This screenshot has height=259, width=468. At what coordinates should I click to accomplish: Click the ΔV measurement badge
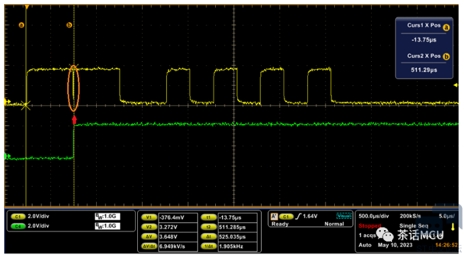(149, 237)
